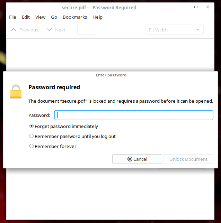The height and width of the screenshot is (223, 221).
Task: Open the File menu
Action: (12, 17)
